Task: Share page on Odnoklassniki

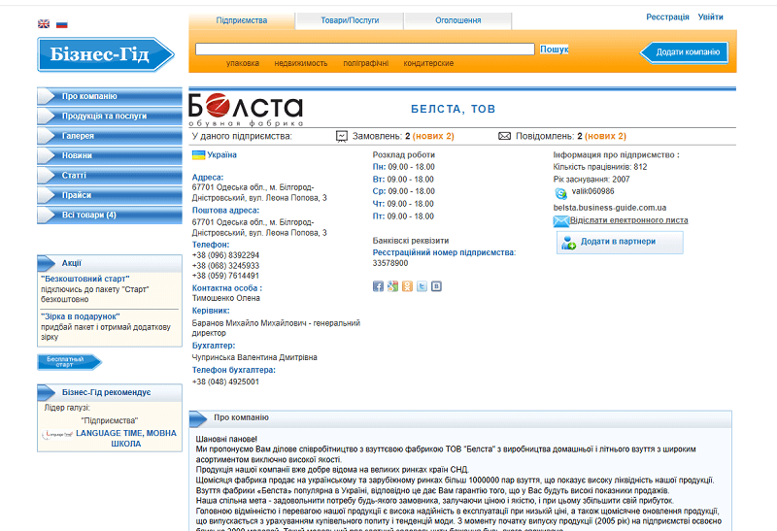Action: (407, 286)
